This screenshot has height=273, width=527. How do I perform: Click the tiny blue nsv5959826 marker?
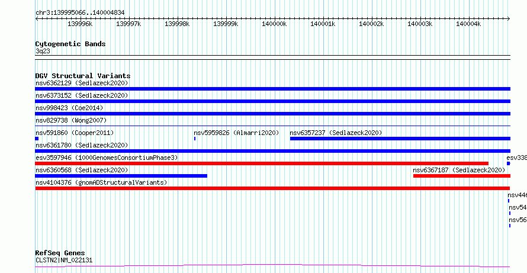(x=195, y=139)
